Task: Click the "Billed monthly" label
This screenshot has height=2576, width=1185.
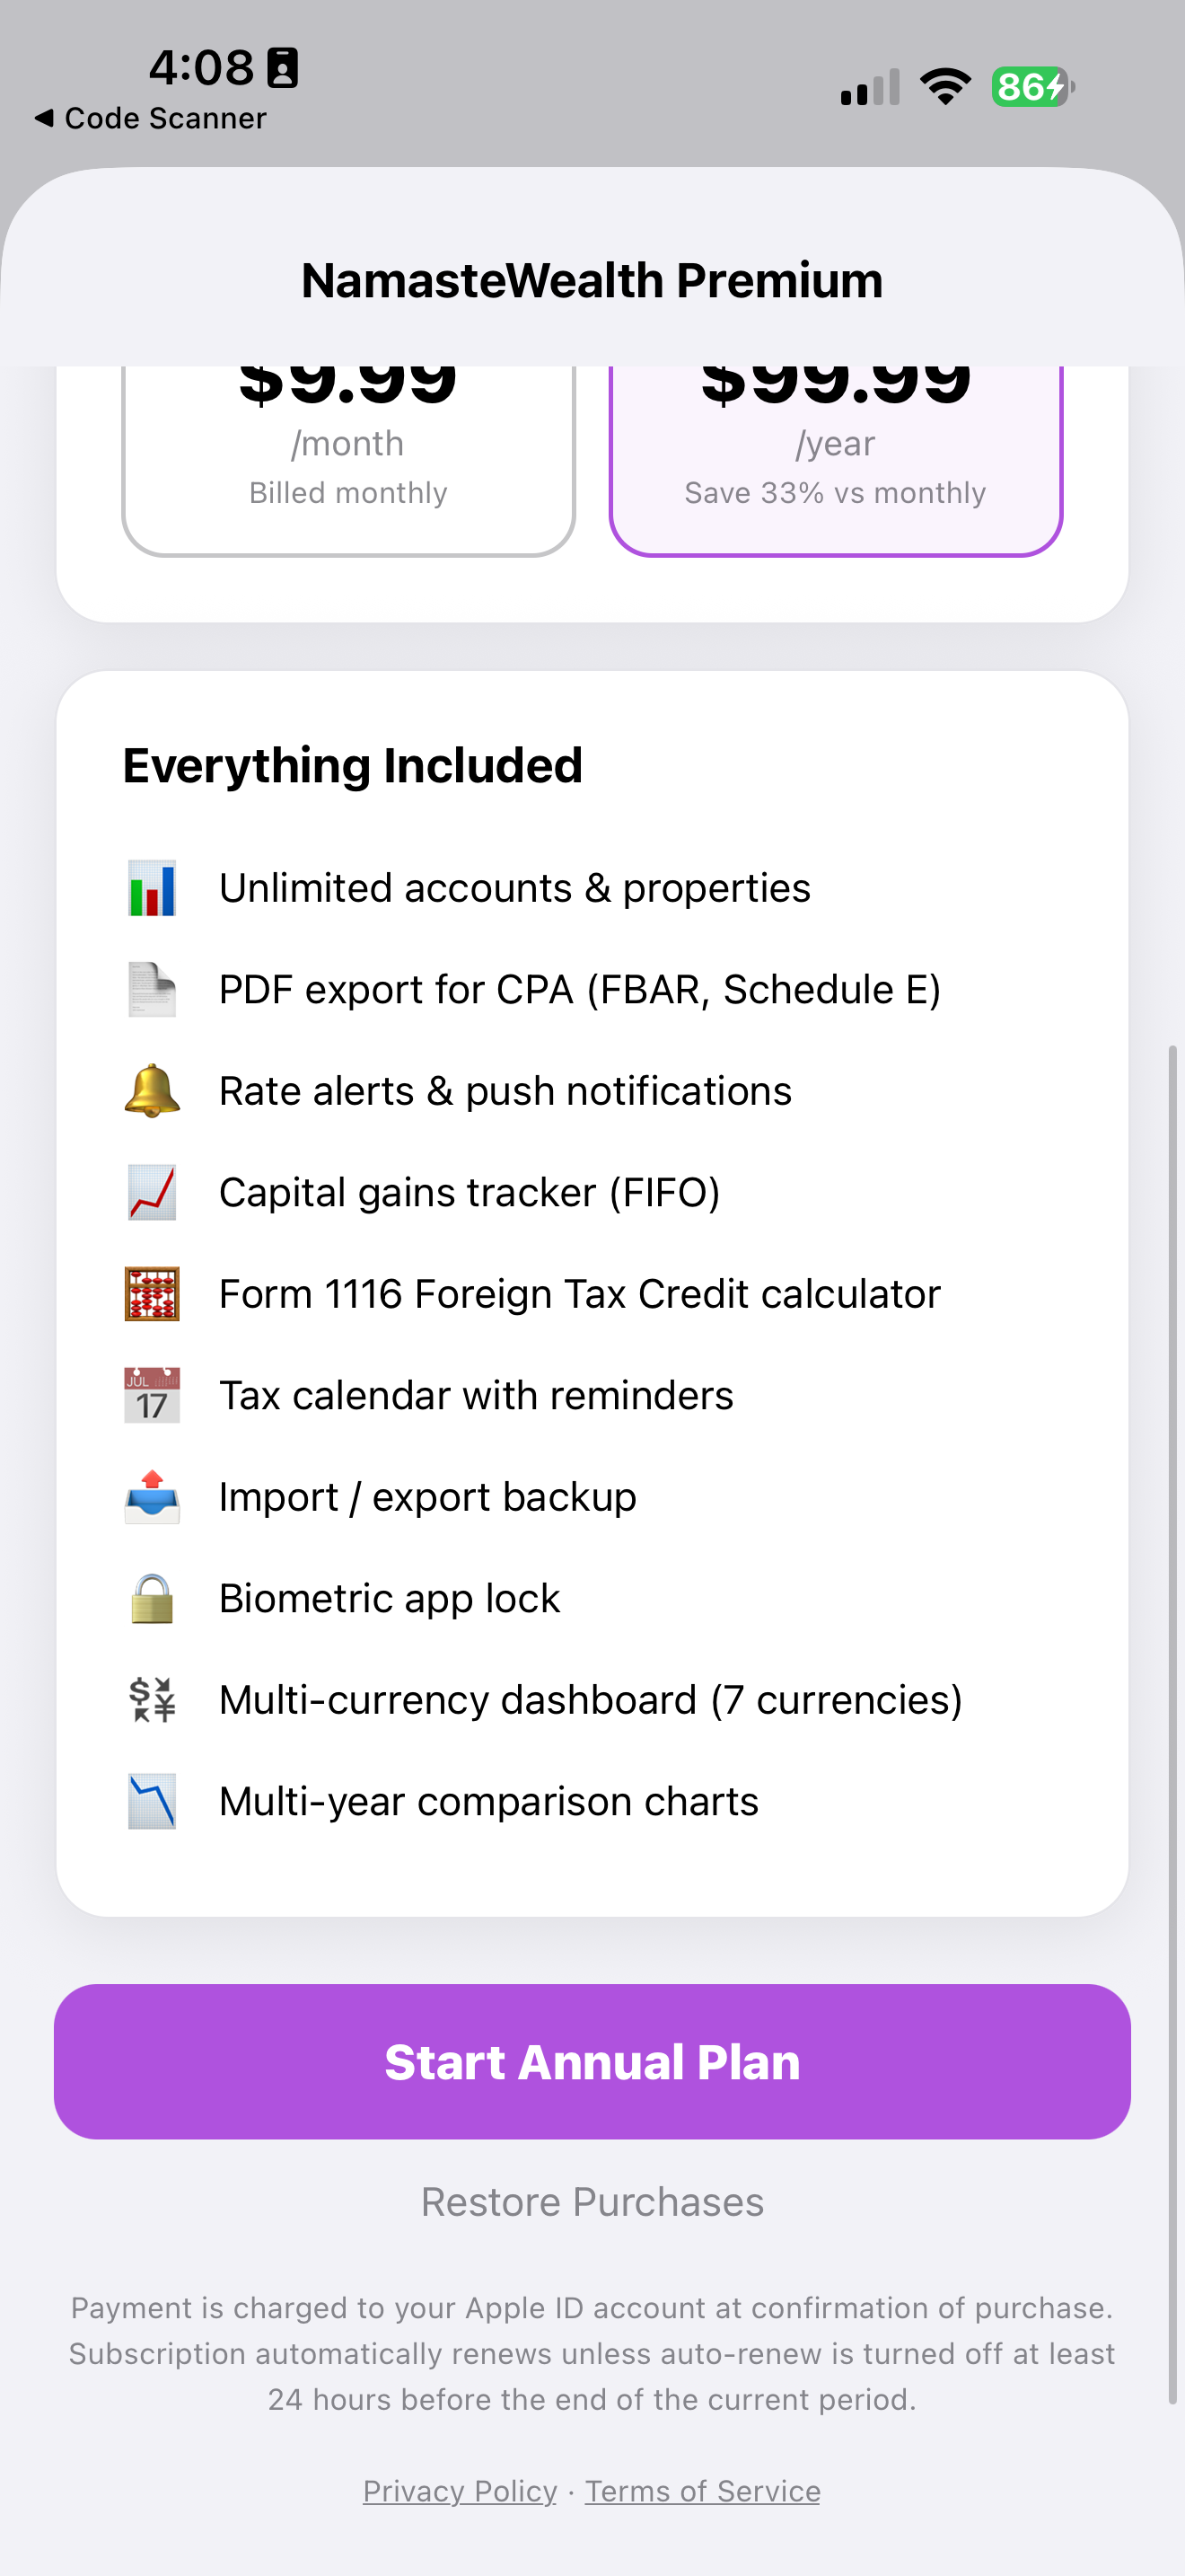Action: coord(347,493)
